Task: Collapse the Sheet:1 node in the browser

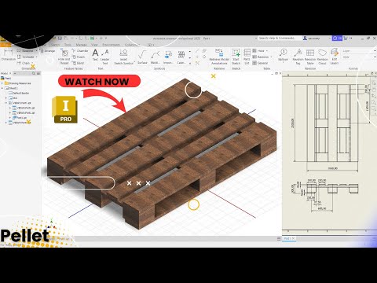Action: point(2,88)
